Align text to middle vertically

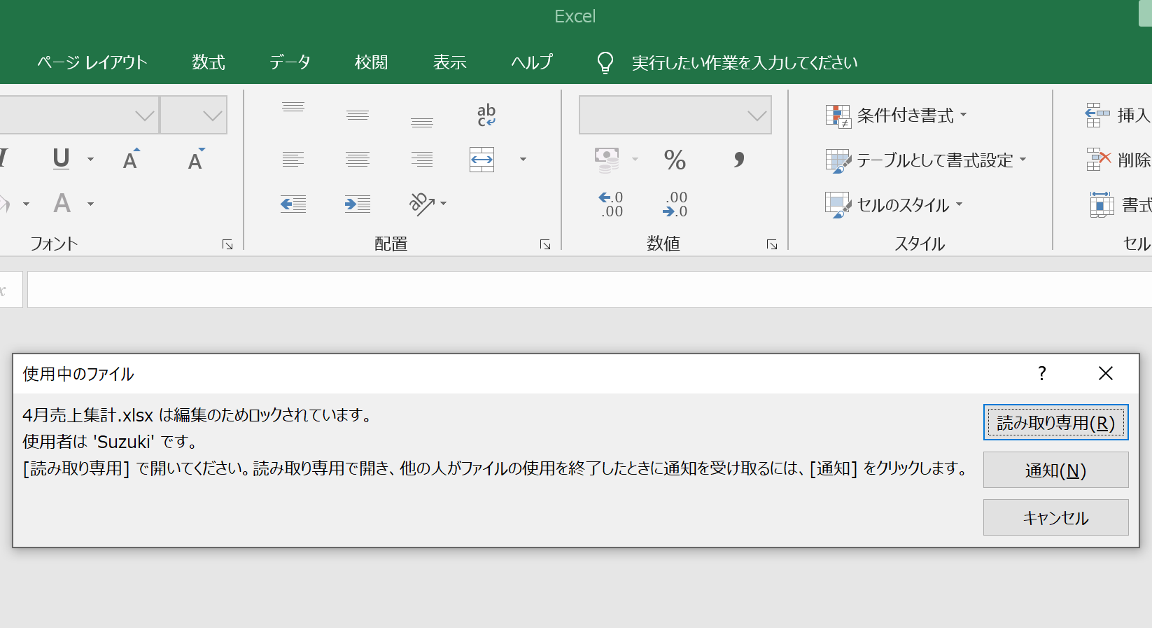click(x=358, y=115)
